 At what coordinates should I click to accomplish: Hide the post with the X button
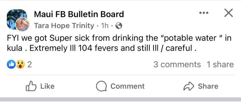pyautogui.click(x=228, y=13)
